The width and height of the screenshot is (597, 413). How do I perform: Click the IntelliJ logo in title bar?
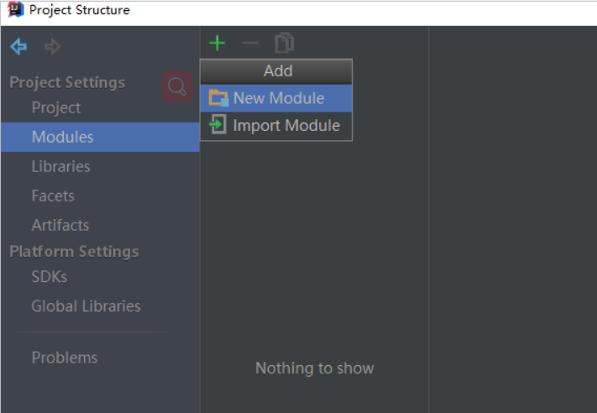coord(16,9)
